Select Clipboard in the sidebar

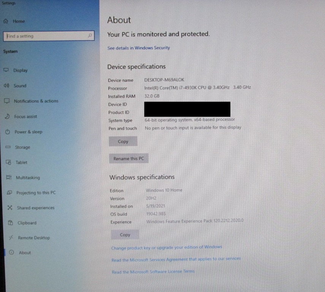(27, 223)
